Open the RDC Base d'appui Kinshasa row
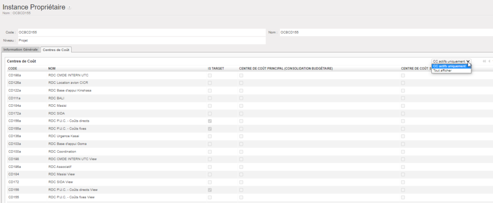 coord(70,90)
